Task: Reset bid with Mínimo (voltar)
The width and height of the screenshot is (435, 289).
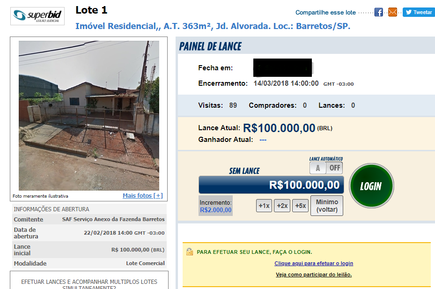Action: coord(327,206)
